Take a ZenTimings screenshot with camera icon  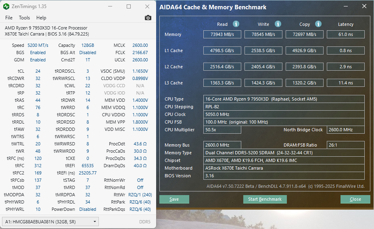pos(148,18)
